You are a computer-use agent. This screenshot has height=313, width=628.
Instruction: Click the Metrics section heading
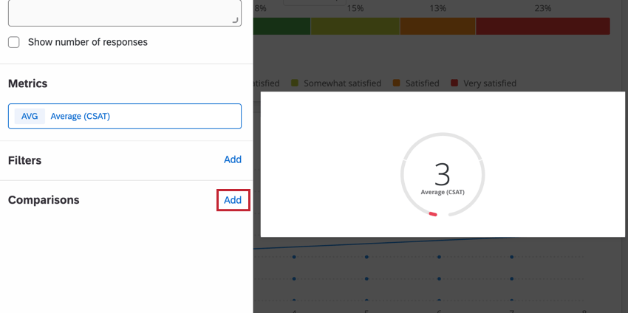tap(27, 83)
